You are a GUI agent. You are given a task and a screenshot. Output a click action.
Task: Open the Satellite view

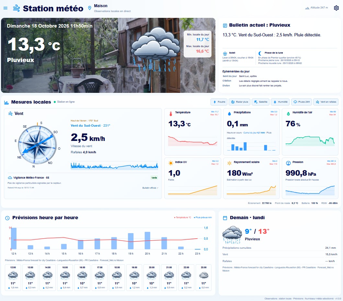coord(260,102)
